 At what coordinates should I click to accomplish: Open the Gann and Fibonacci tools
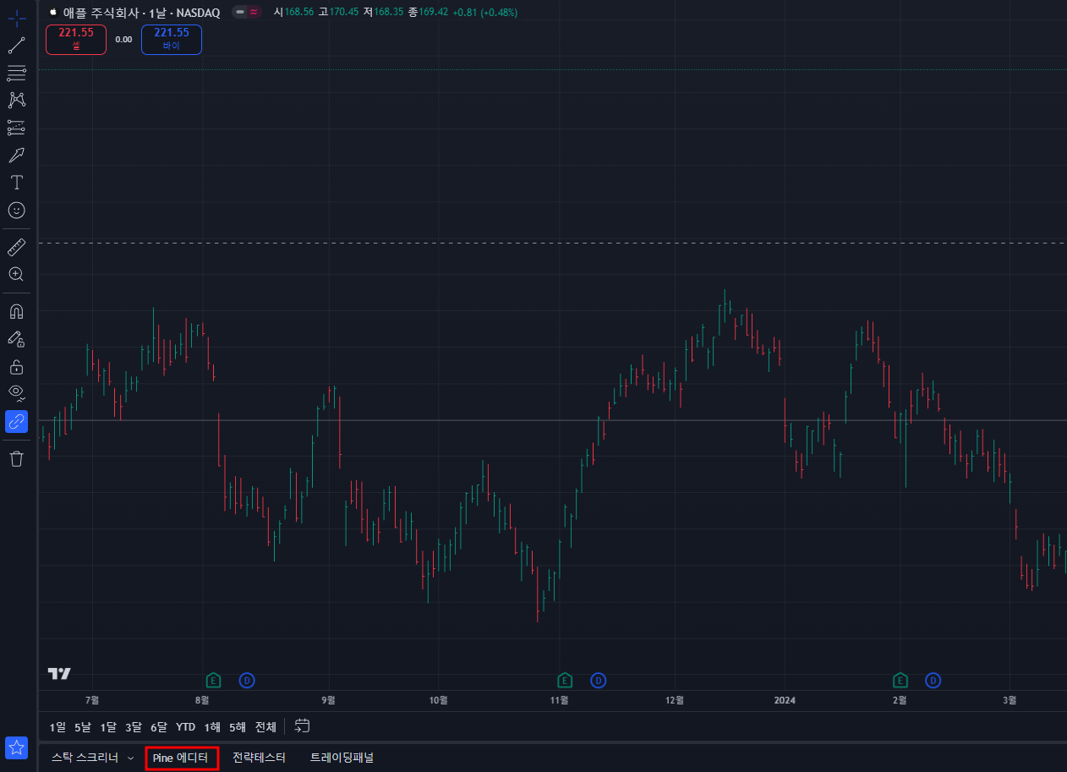[16, 73]
